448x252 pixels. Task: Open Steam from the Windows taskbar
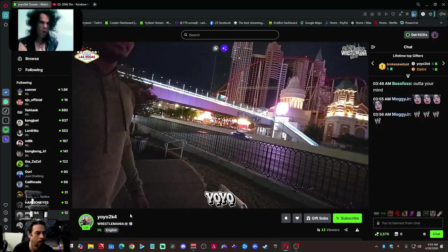click(x=265, y=246)
